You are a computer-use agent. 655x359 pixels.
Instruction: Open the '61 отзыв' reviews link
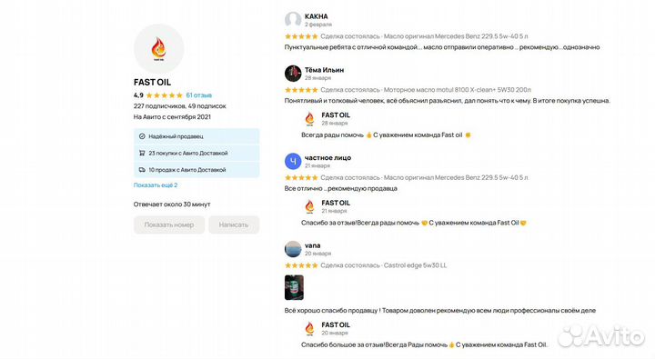199,95
